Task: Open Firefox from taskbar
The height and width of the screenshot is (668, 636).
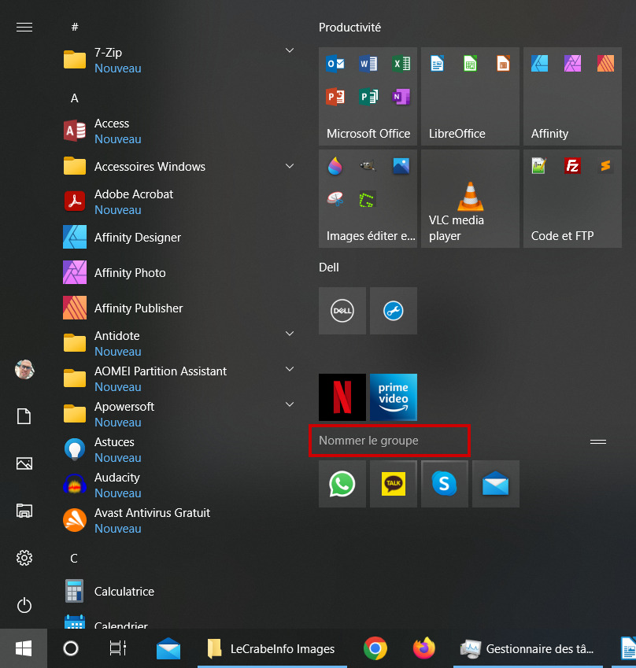Action: click(423, 648)
